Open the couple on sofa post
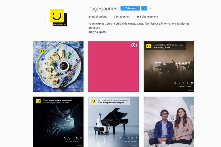The width and height of the screenshot is (221, 147). click(169, 122)
